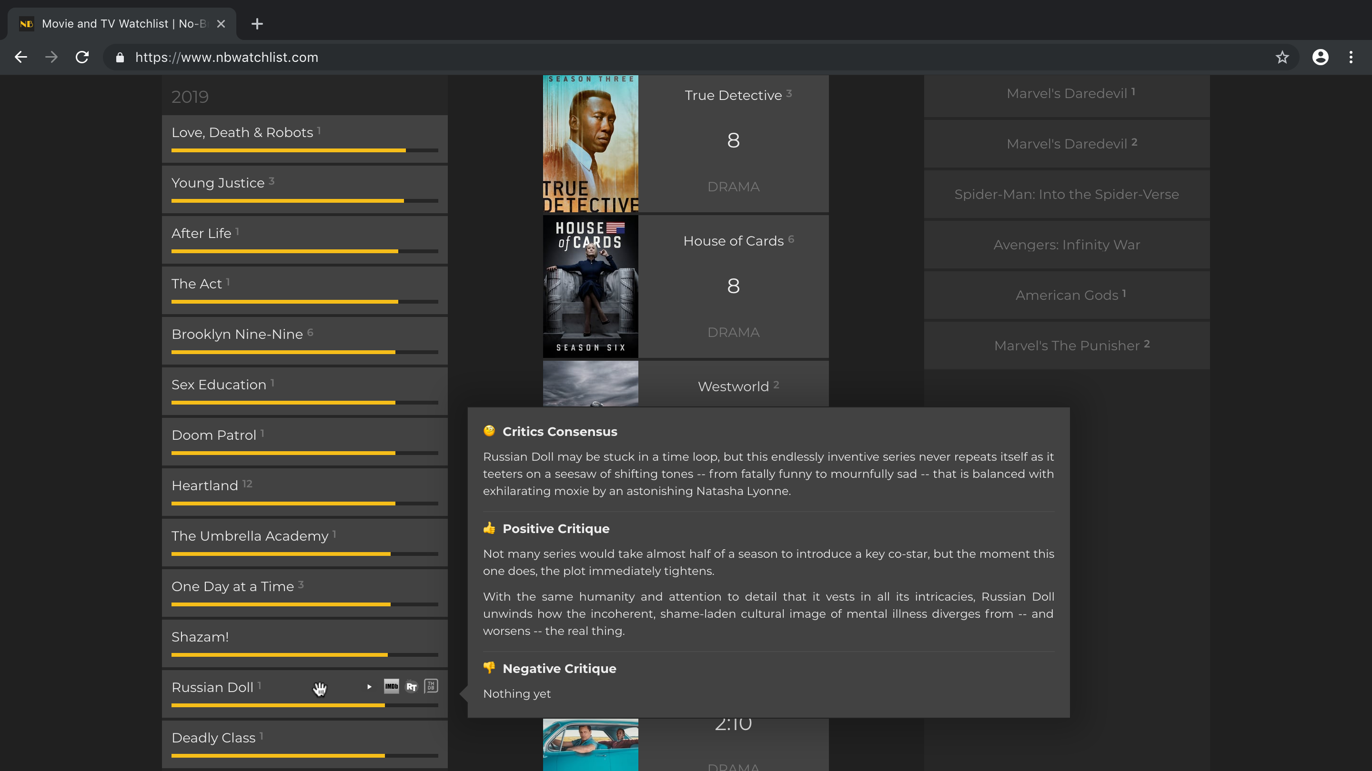View site security via the padlock icon
1372x771 pixels.
point(120,57)
